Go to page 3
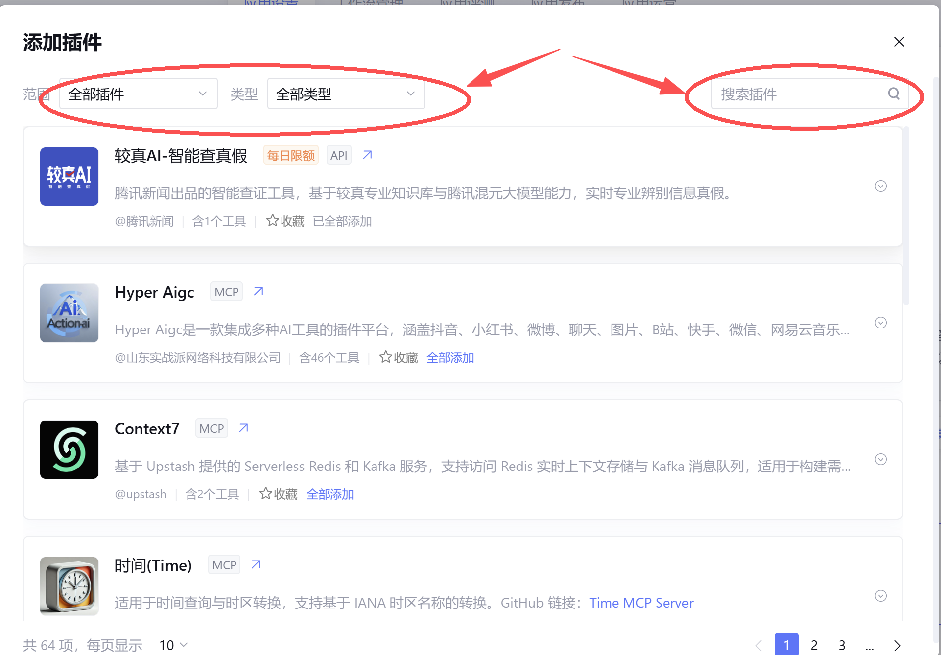 tap(842, 645)
